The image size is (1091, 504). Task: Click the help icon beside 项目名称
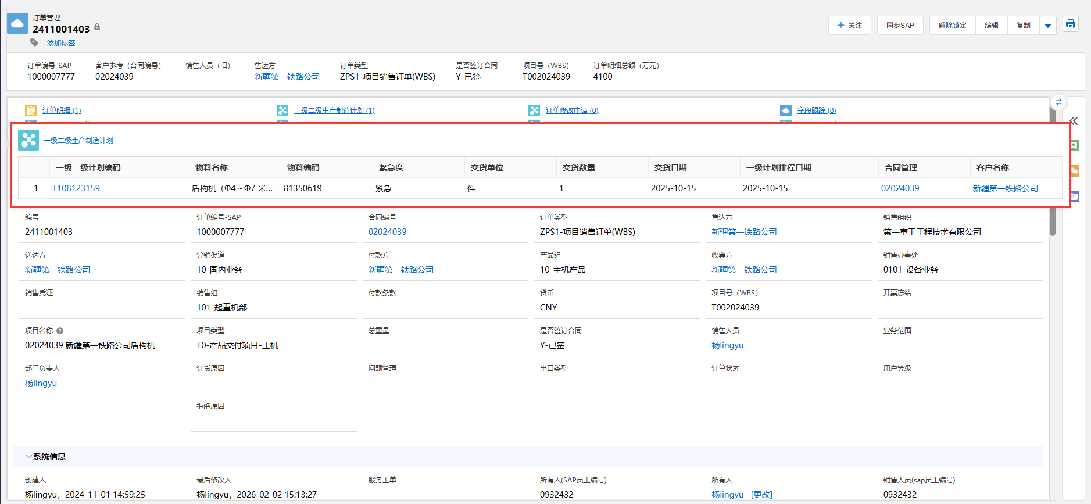tap(60, 331)
